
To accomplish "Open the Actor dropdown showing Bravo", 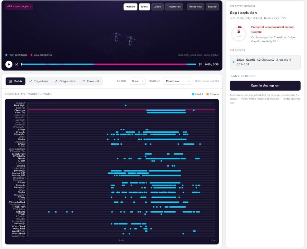I will coord(137,81).
